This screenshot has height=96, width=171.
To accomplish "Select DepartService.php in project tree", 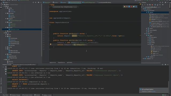I will (x=15, y=29).
